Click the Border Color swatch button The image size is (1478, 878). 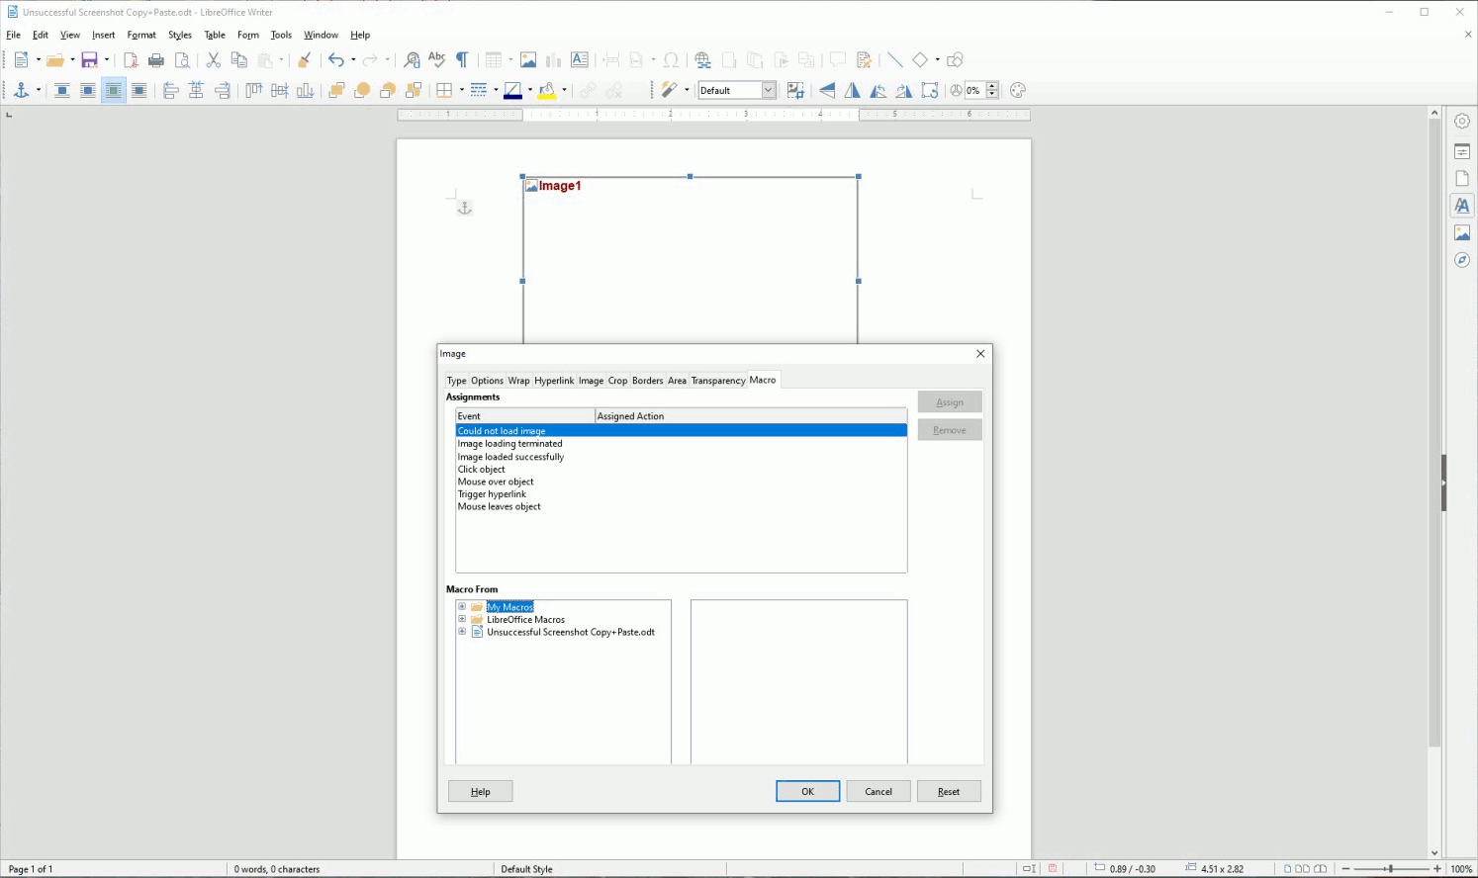512,91
